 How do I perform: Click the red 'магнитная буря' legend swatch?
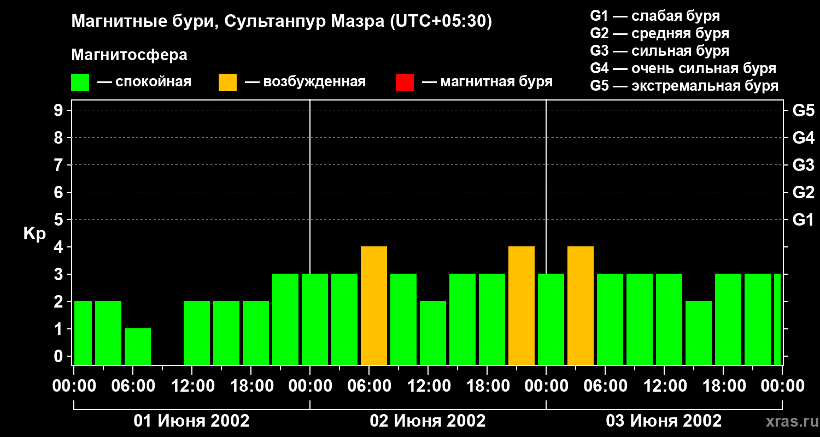(405, 82)
